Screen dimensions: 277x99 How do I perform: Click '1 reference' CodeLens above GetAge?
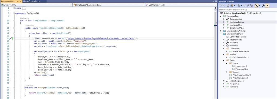pos(29,85)
